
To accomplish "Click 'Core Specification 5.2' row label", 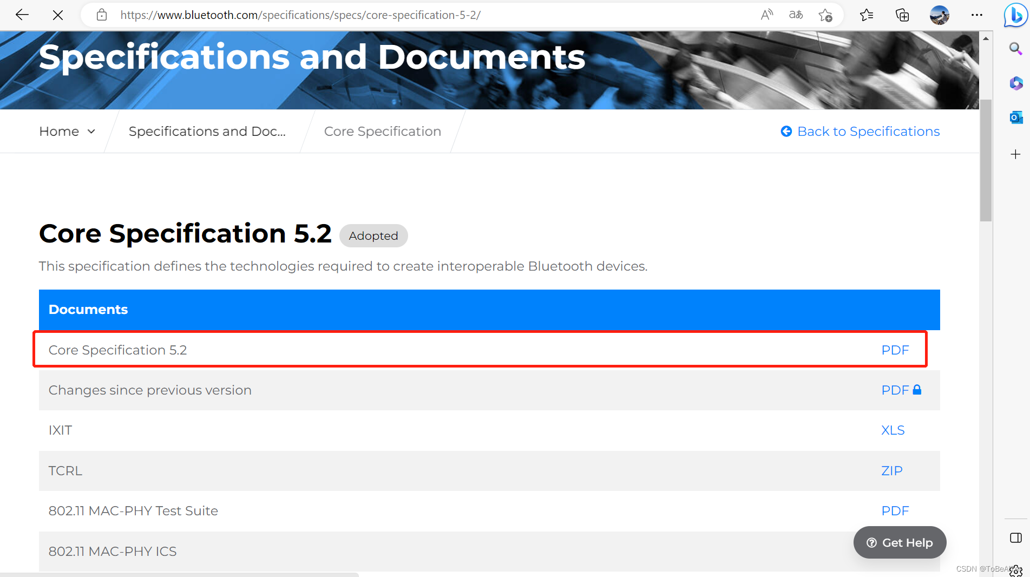I will click(x=117, y=350).
